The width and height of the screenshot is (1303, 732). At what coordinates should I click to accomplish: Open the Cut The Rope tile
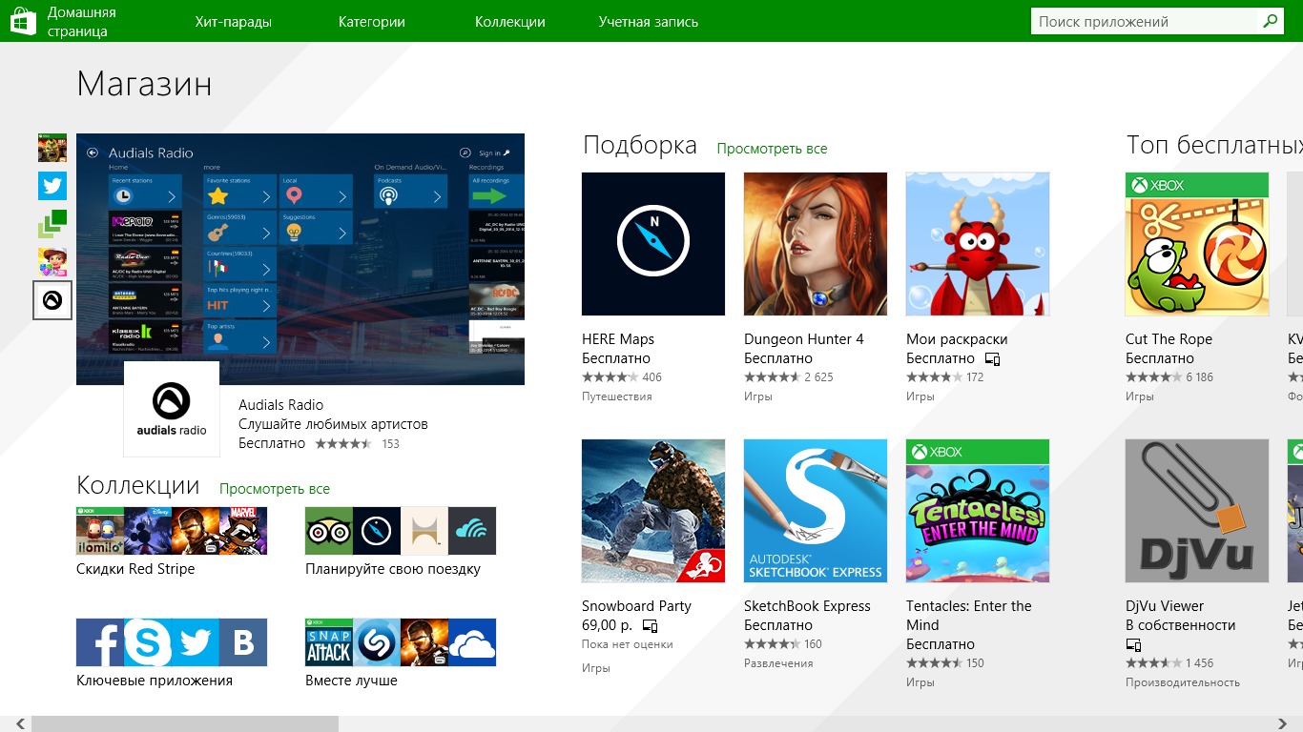tap(1197, 244)
